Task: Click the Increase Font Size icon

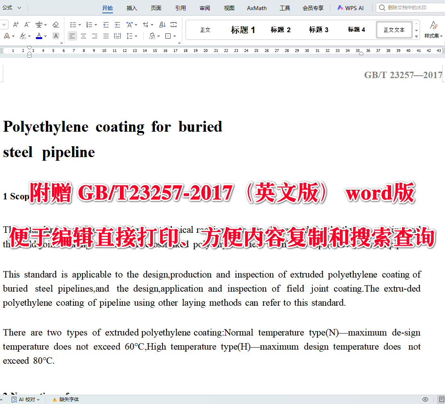Action: tap(15, 24)
